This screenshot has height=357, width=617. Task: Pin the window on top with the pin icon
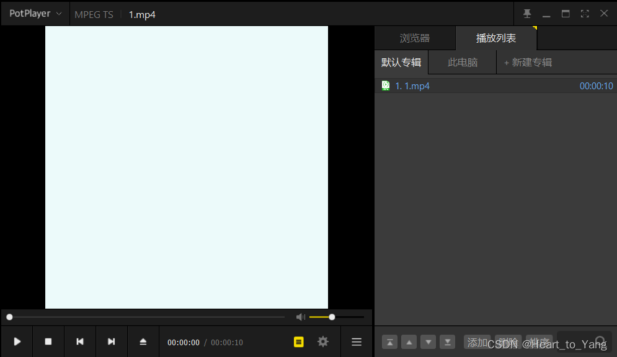pyautogui.click(x=527, y=14)
